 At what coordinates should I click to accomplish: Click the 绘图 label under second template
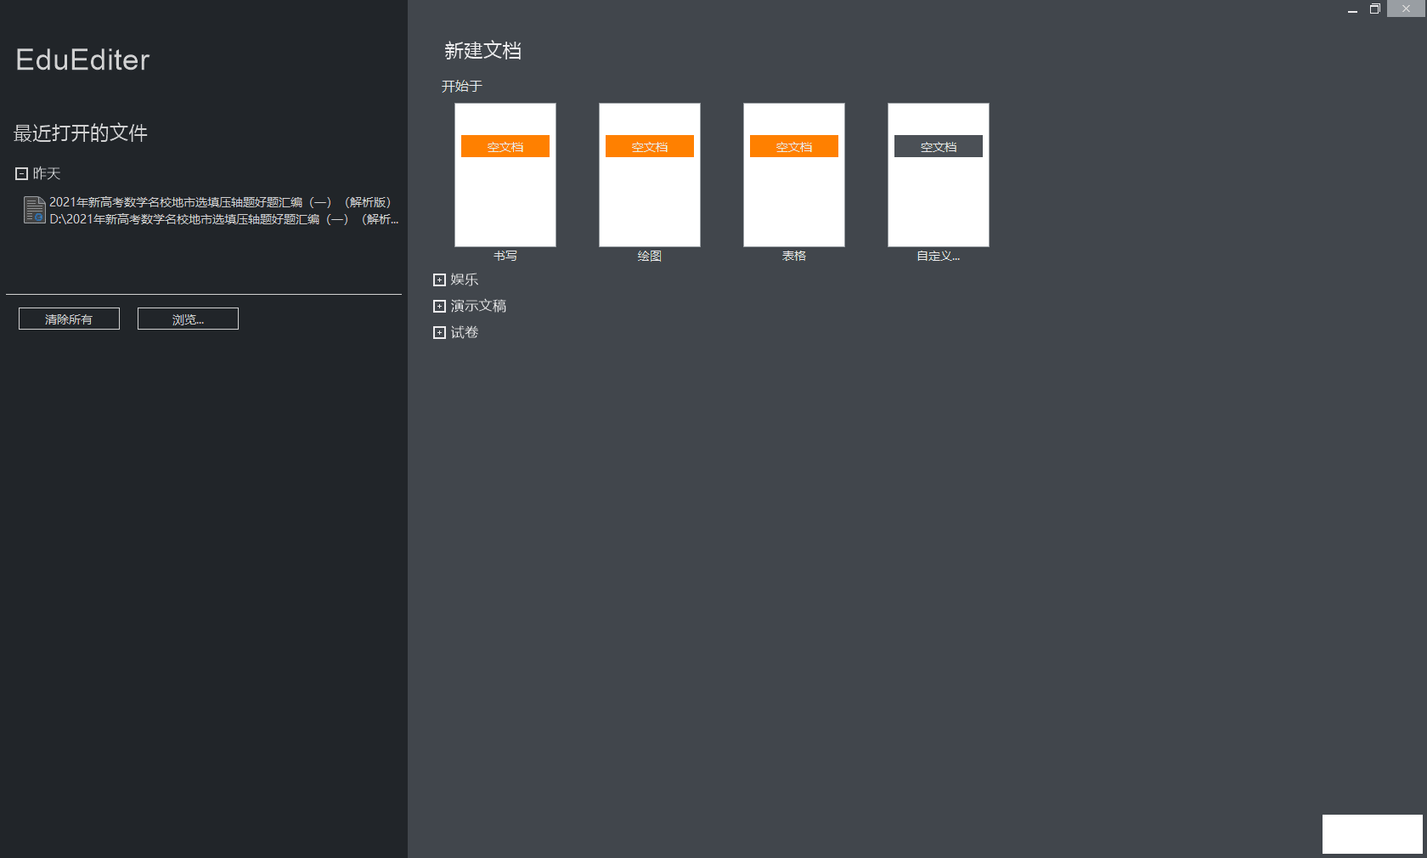(649, 256)
